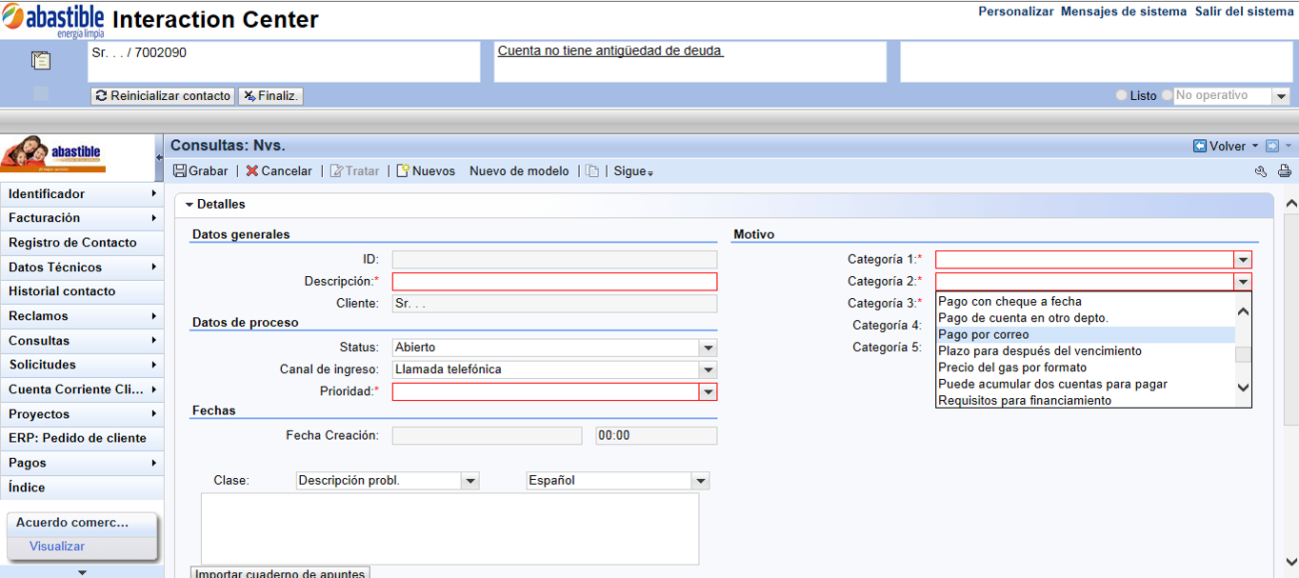Open the Prioridad dropdown arrow
The image size is (1299, 578).
click(708, 391)
